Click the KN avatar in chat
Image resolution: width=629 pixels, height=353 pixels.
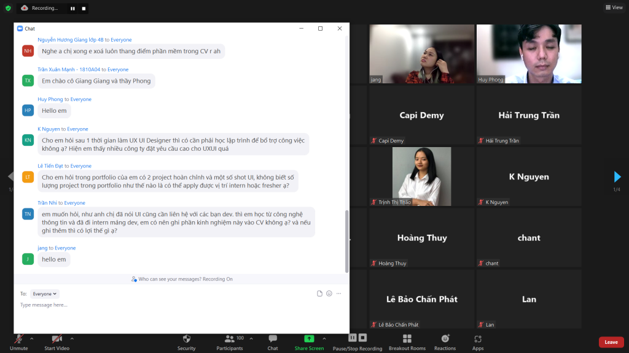pos(28,140)
